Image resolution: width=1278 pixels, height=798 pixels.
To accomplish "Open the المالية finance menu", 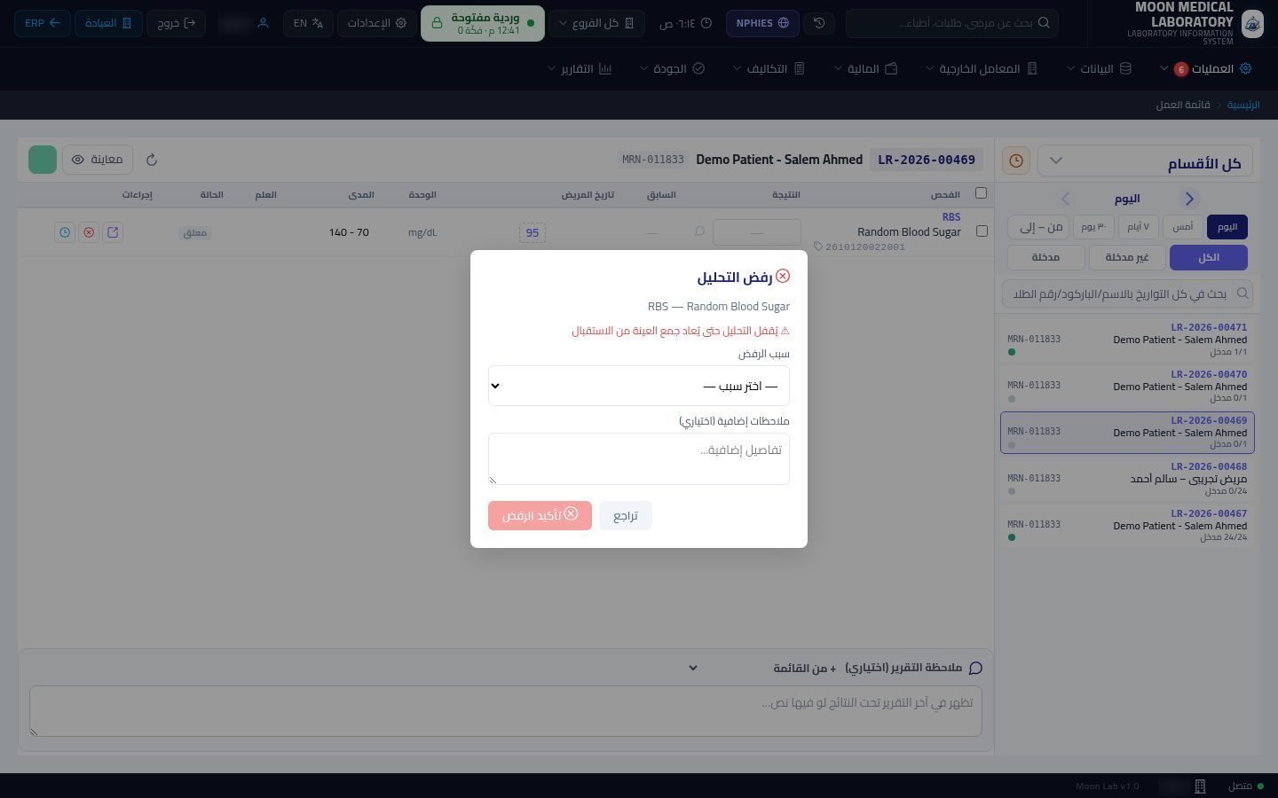I will click(866, 68).
